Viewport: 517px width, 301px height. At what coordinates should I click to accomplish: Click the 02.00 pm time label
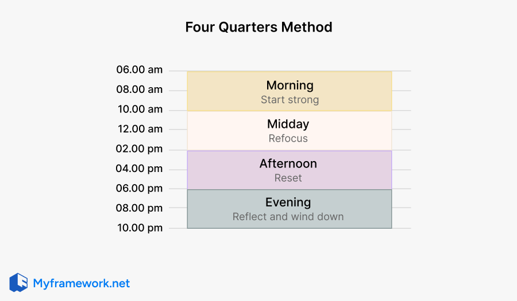(140, 149)
